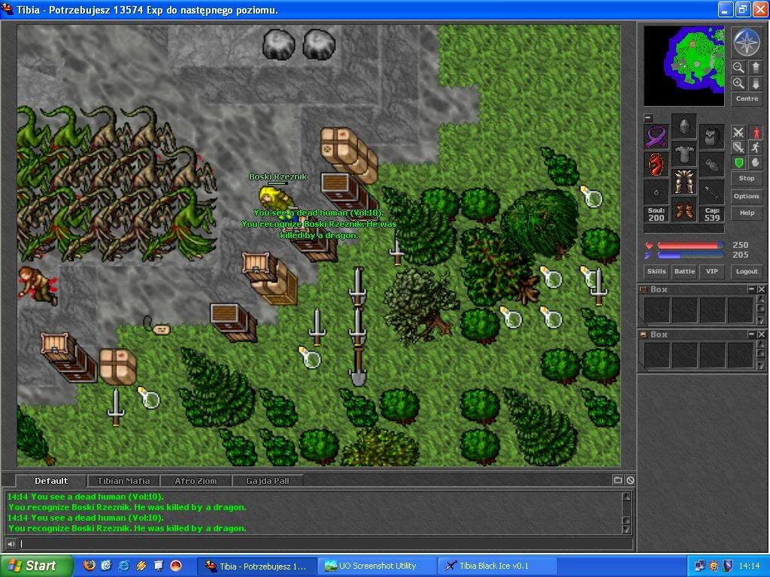The height and width of the screenshot is (577, 770).
Task: Select the chain armor slot
Action: (x=684, y=155)
